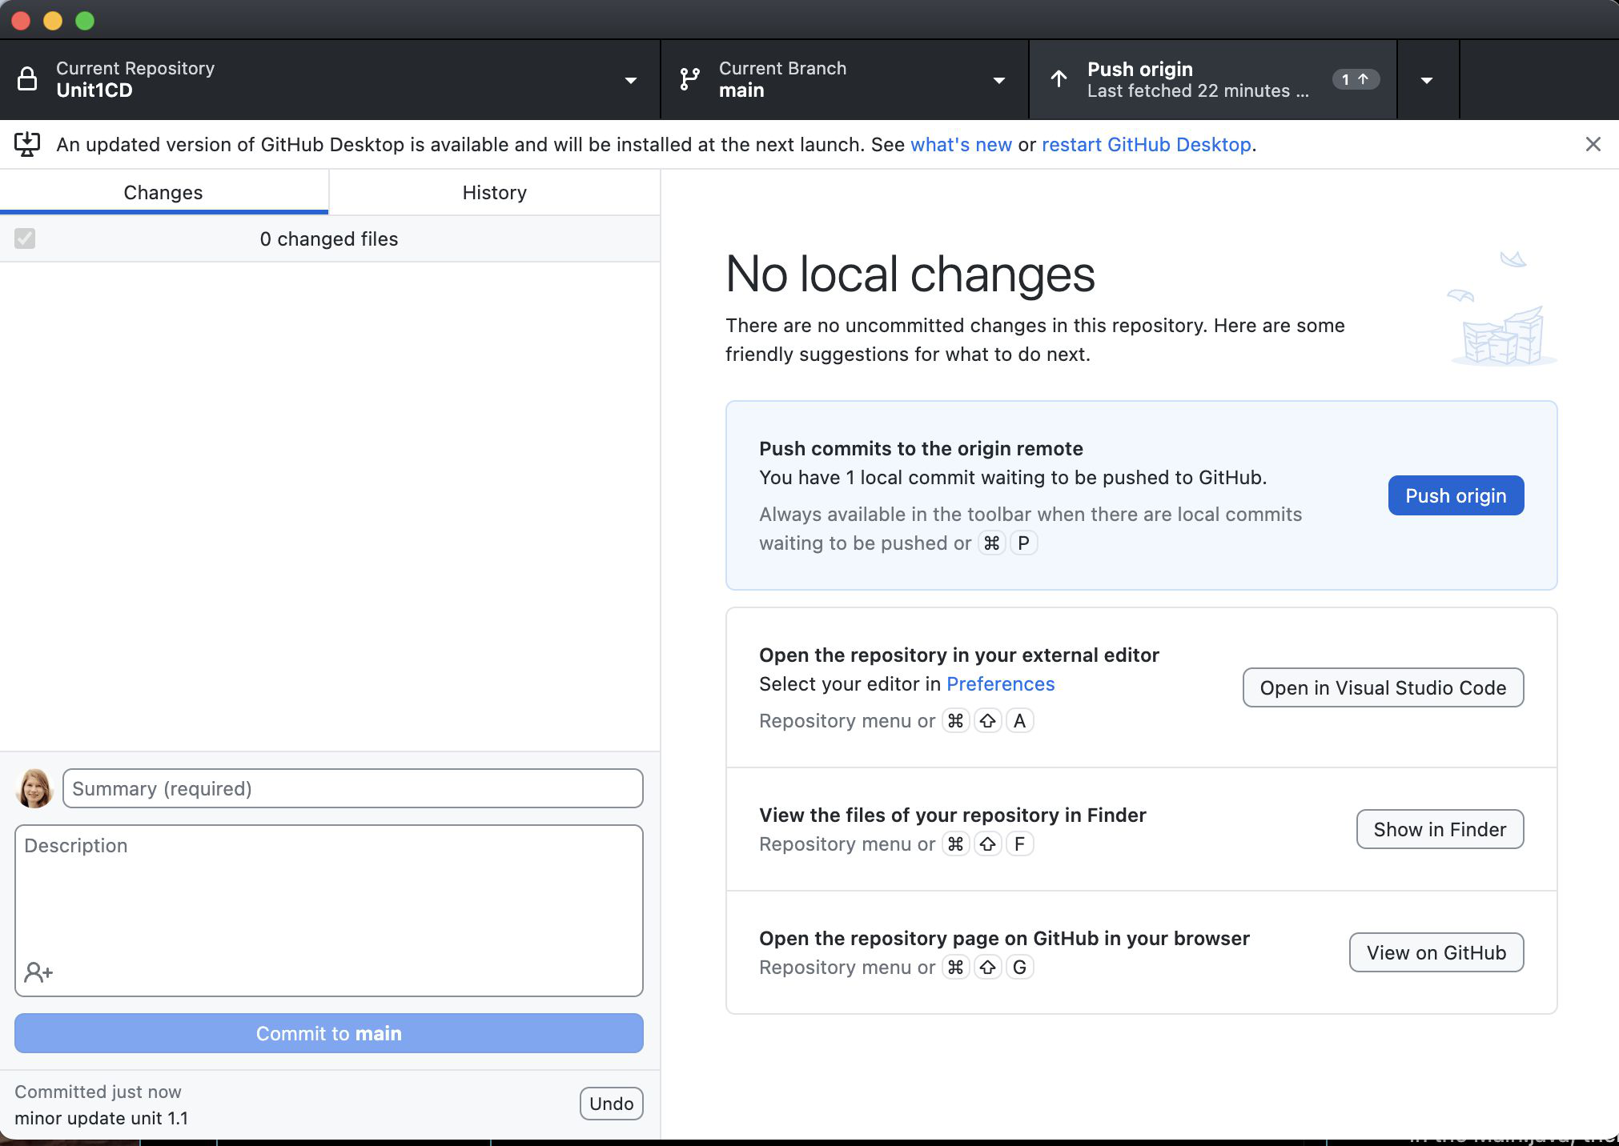1619x1146 pixels.
Task: Click the blue Push origin button
Action: point(1454,495)
